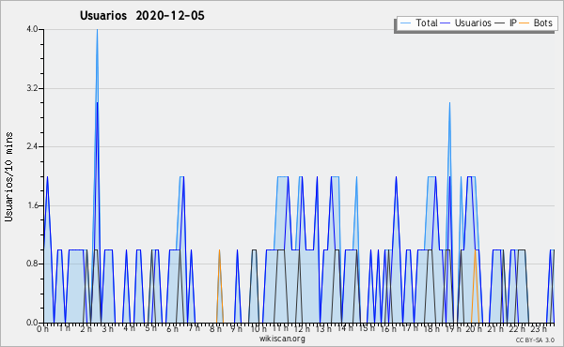Click the '9 h' x-axis label
This screenshot has width=564, height=347.
pos(237,329)
